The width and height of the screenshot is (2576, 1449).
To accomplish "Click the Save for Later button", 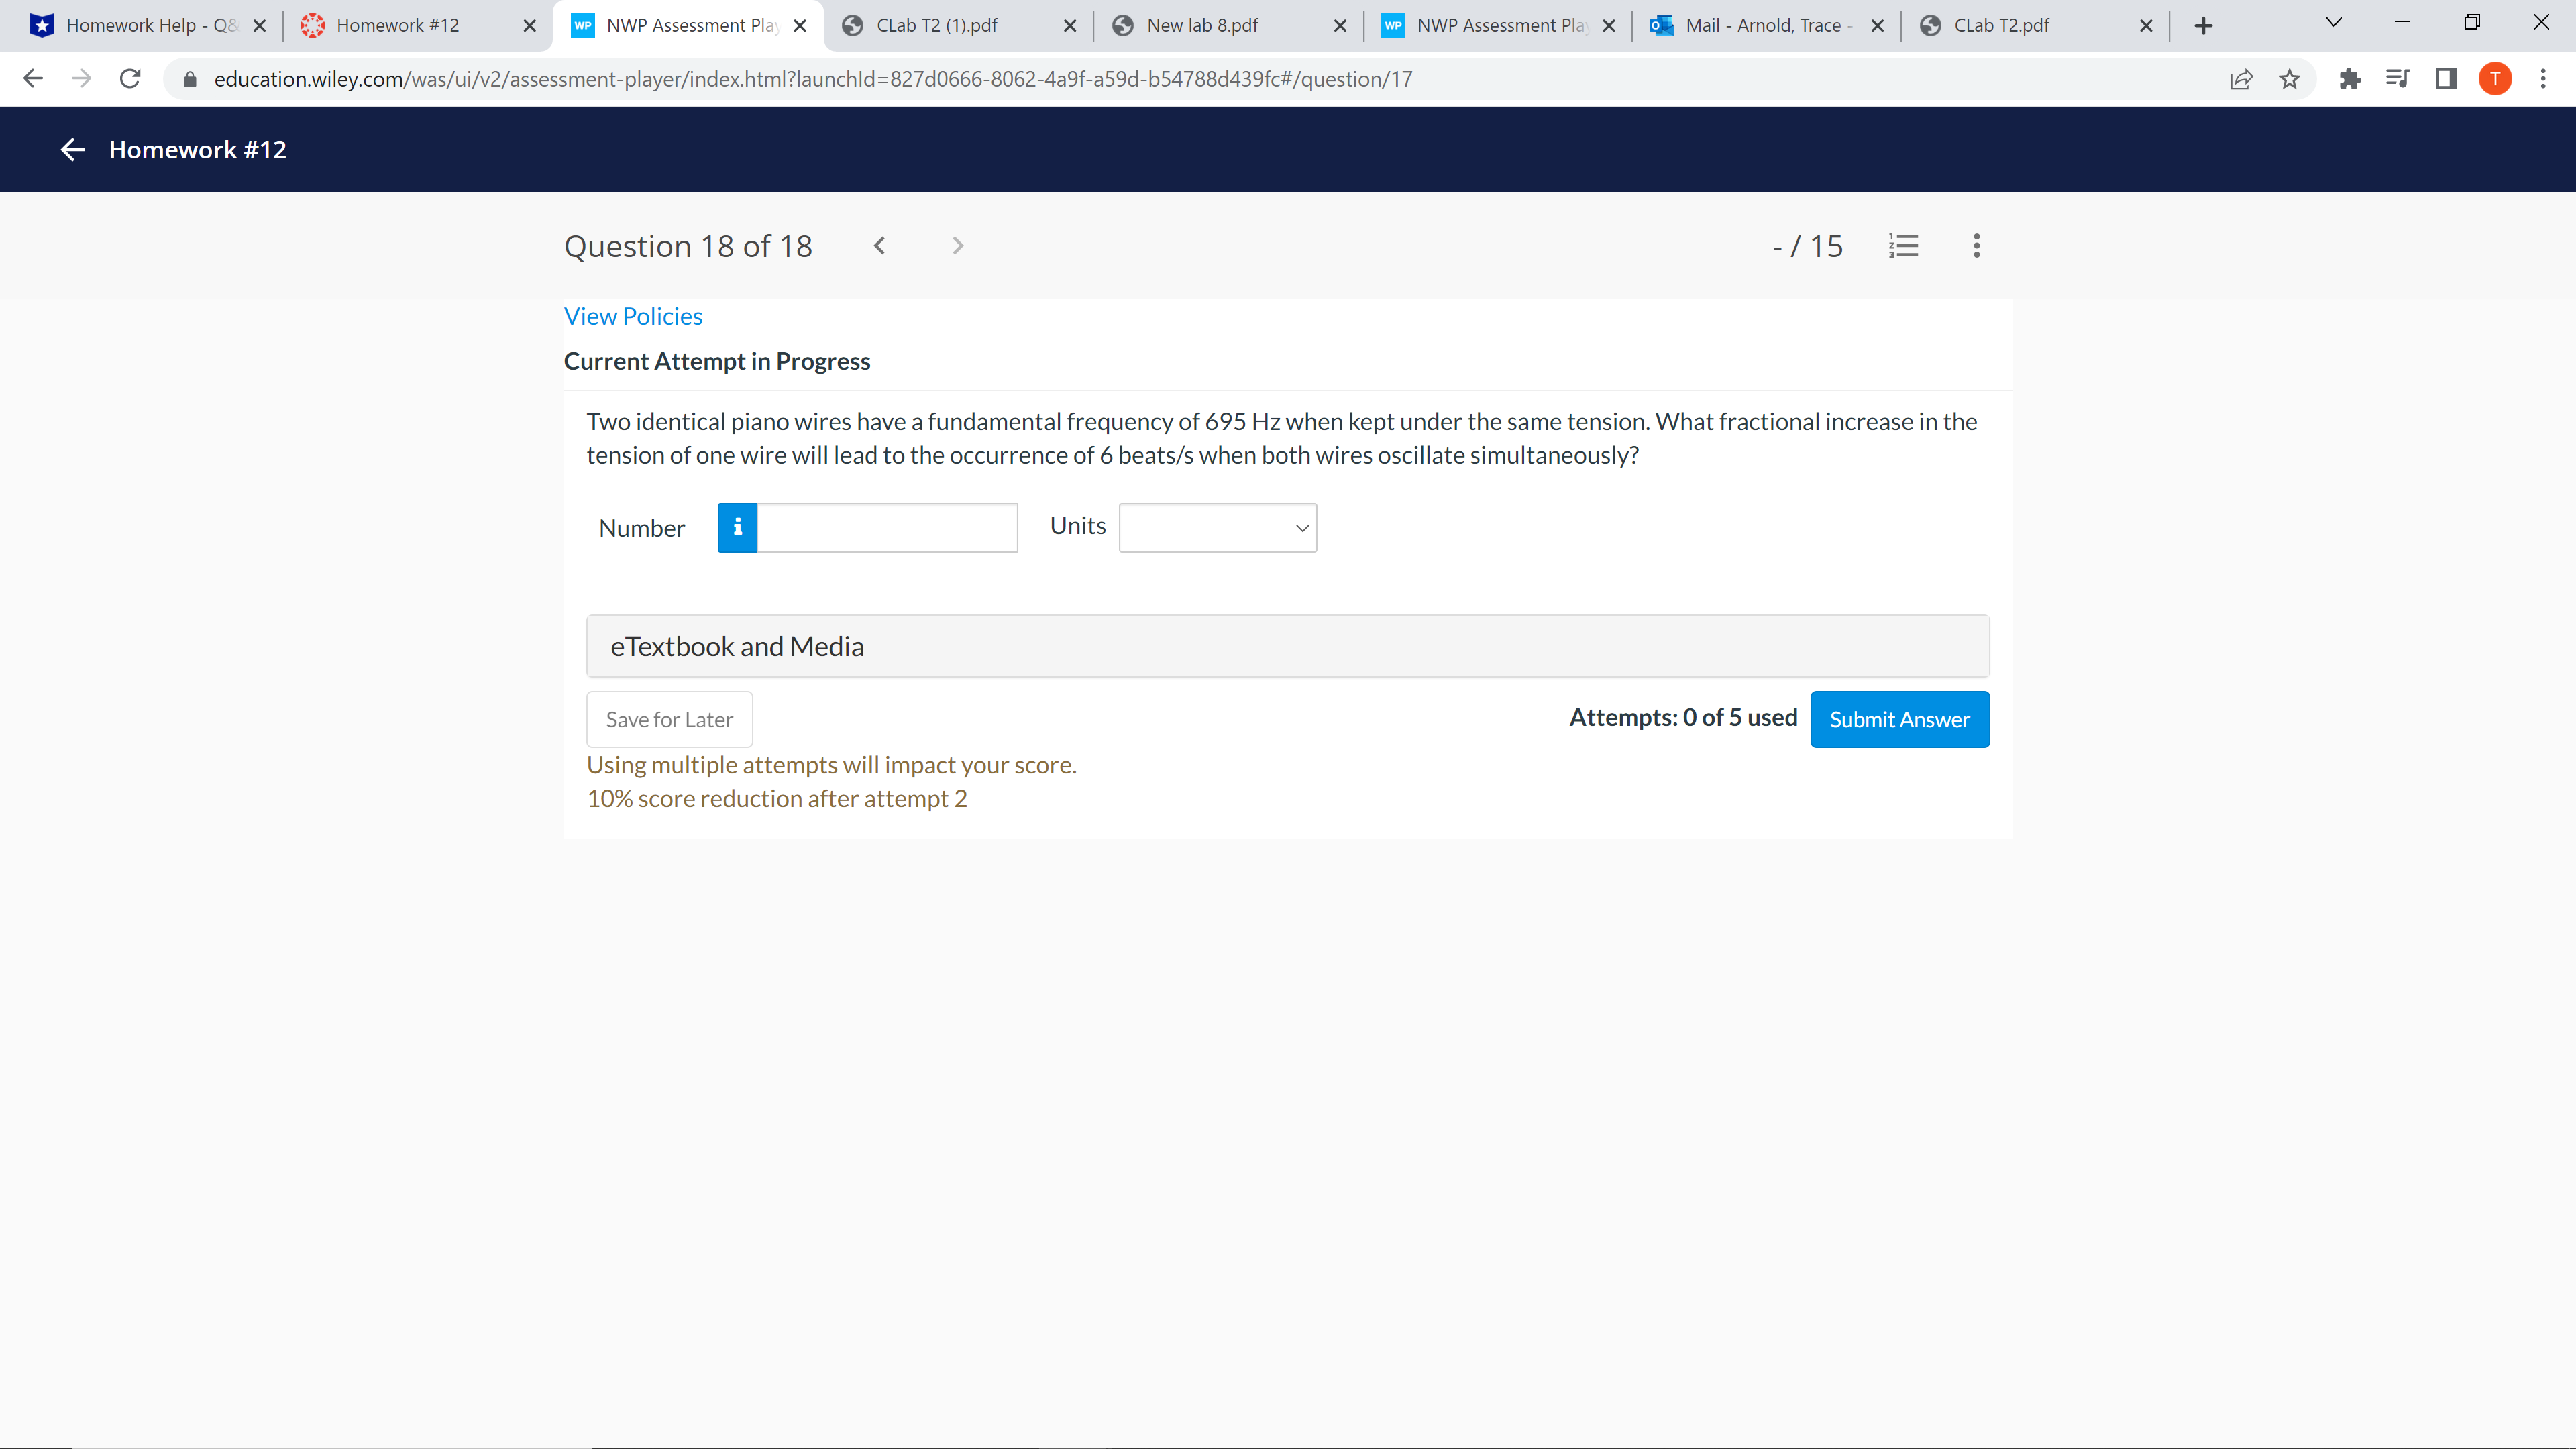I will pyautogui.click(x=669, y=719).
